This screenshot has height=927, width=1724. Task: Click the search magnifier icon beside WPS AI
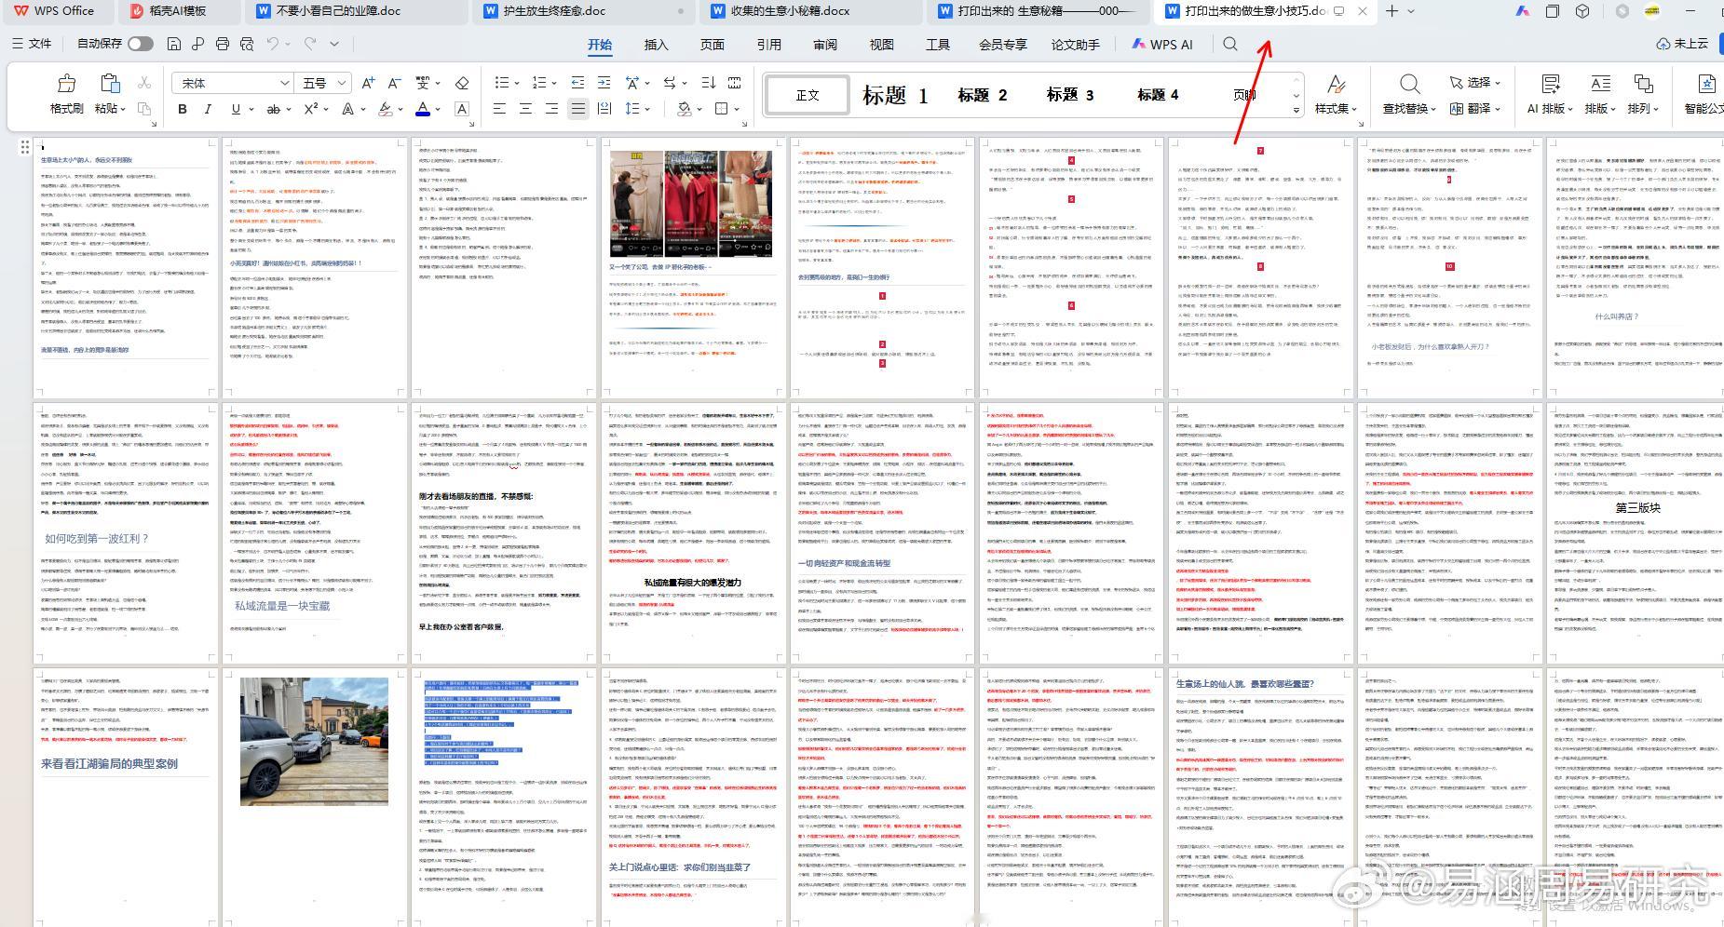coord(1230,44)
